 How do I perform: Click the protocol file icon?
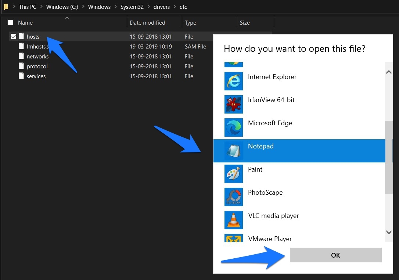tap(21, 66)
